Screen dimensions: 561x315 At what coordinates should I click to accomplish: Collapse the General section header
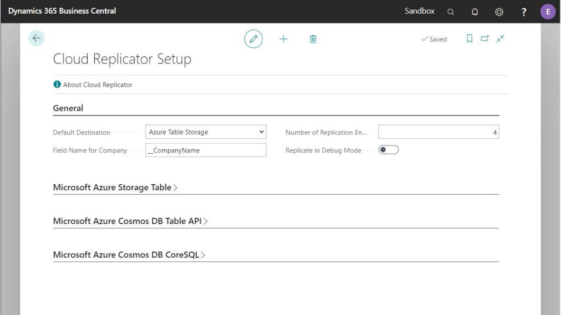pos(68,108)
